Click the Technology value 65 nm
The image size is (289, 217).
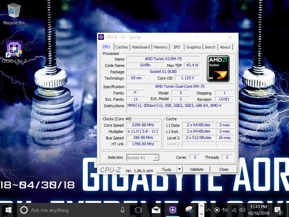(x=136, y=78)
